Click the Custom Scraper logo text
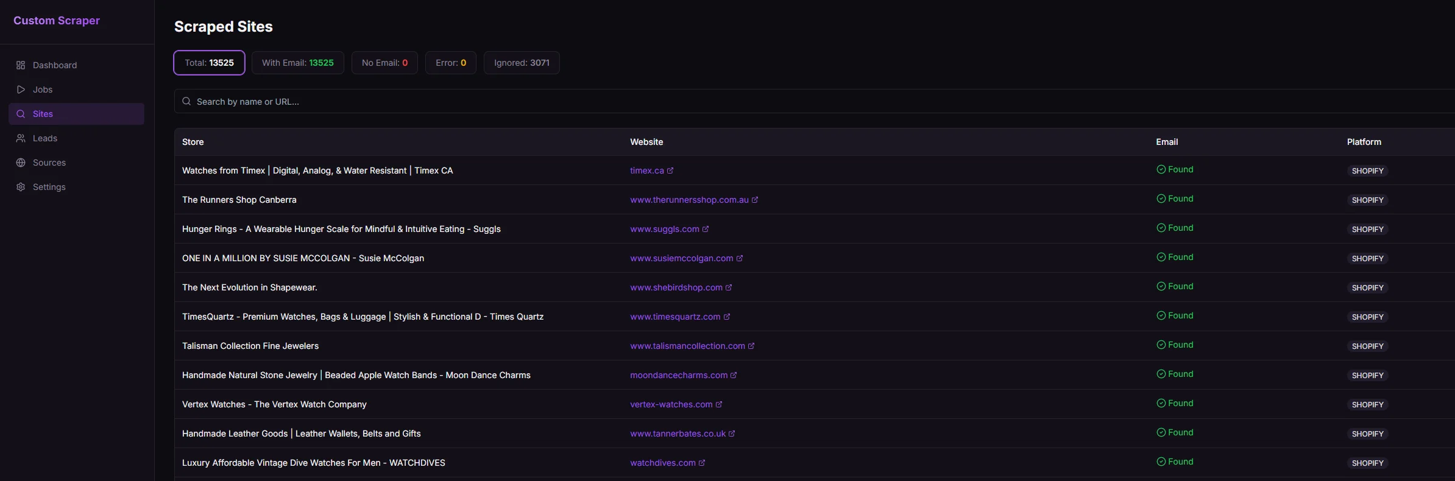 (x=57, y=21)
